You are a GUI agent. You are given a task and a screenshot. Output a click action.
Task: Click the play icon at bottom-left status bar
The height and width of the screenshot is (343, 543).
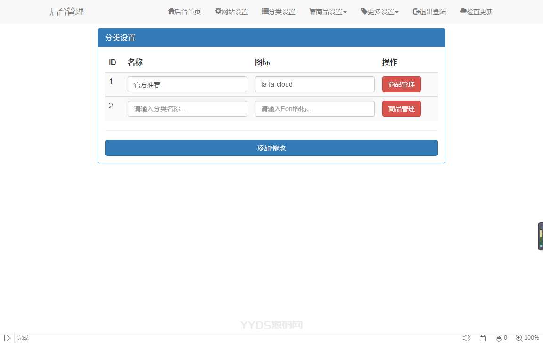[x=8, y=338]
